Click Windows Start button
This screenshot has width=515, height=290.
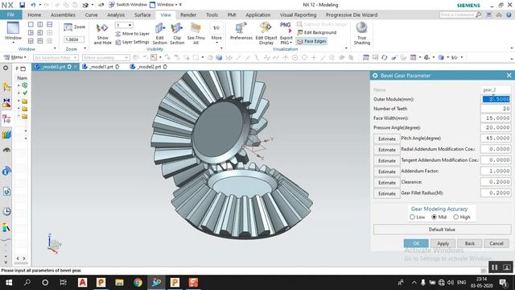click(9, 283)
